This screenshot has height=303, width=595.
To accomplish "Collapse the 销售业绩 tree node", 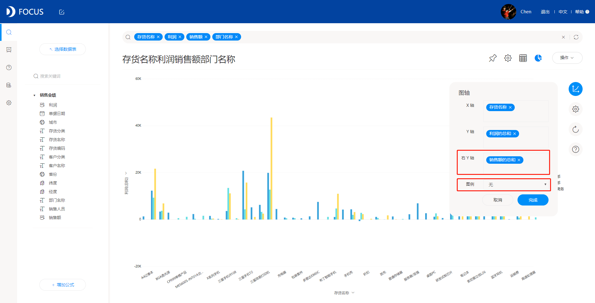I will pos(34,95).
